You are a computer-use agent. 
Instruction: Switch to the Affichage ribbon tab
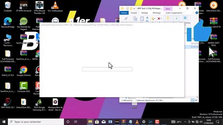[x=156, y=13]
